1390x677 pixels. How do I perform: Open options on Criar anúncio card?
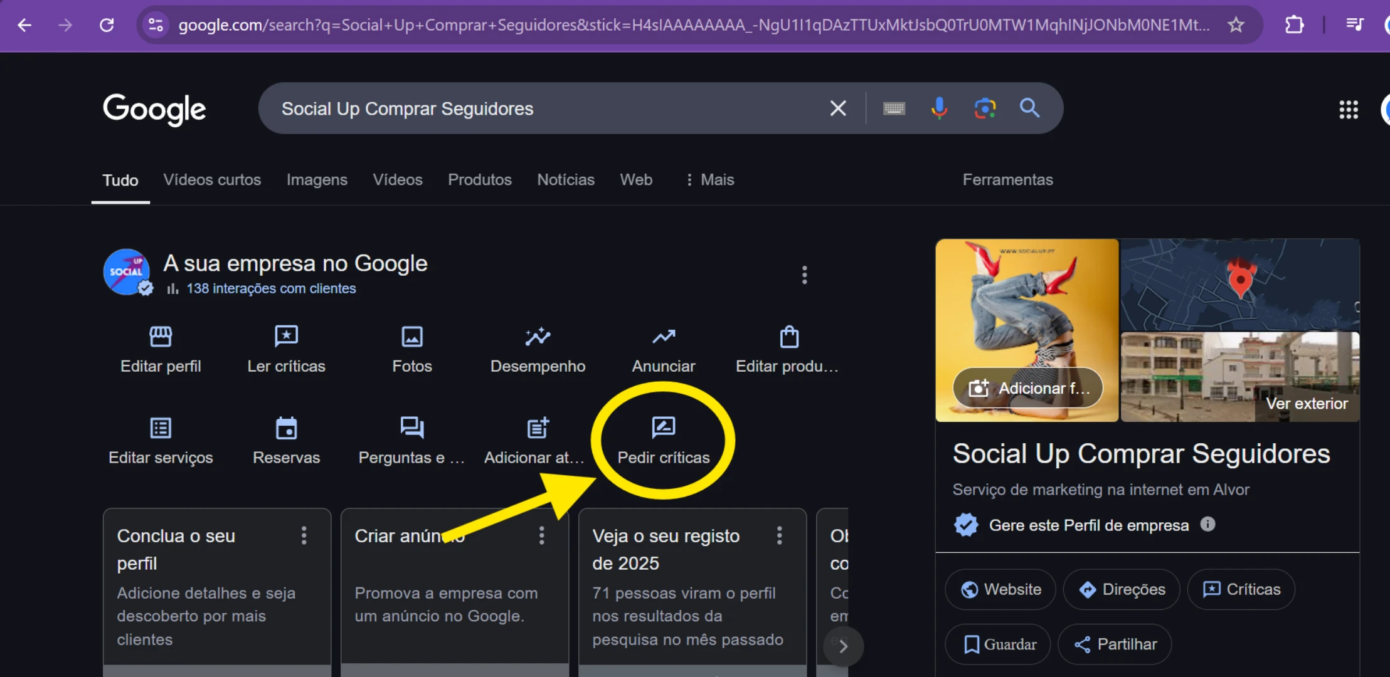click(x=542, y=535)
